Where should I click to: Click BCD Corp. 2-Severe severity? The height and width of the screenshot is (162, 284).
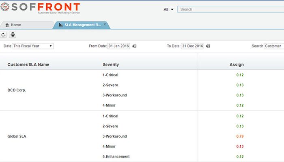(110, 85)
